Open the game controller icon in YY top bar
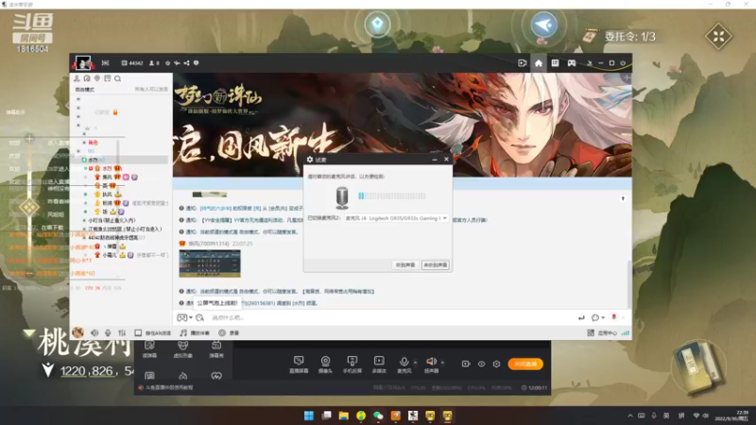The image size is (756, 425). tap(572, 63)
